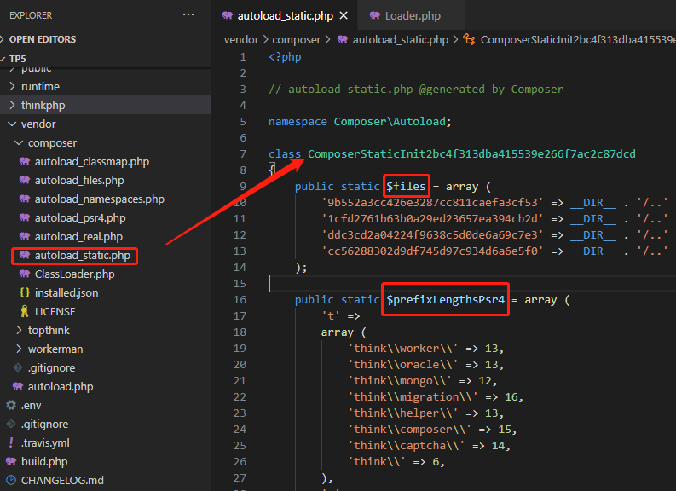Open autoload_namespaces.php file
676x491 pixels.
point(100,199)
